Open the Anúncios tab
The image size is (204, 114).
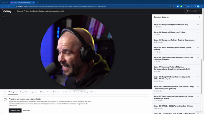[56, 92]
